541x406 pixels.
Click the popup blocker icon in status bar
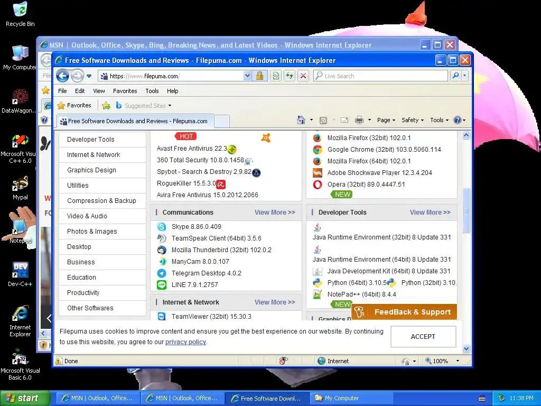pyautogui.click(x=283, y=361)
